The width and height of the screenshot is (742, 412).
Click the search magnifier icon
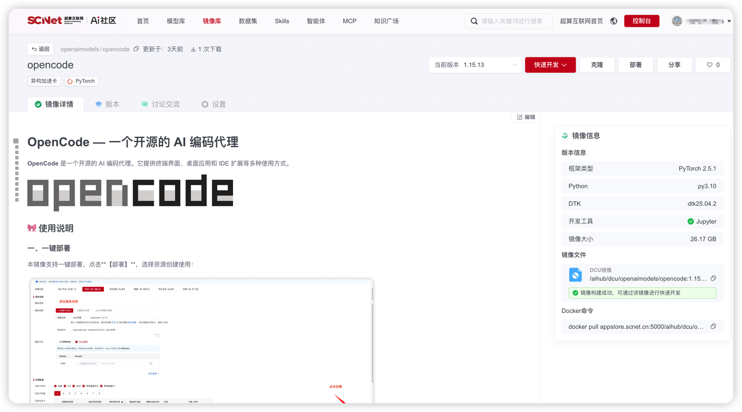[x=474, y=21]
